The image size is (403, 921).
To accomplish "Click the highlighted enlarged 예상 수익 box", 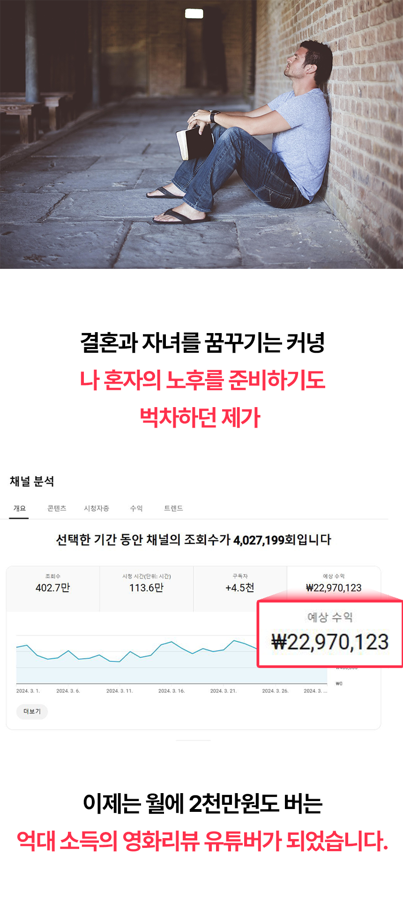I will click(330, 634).
